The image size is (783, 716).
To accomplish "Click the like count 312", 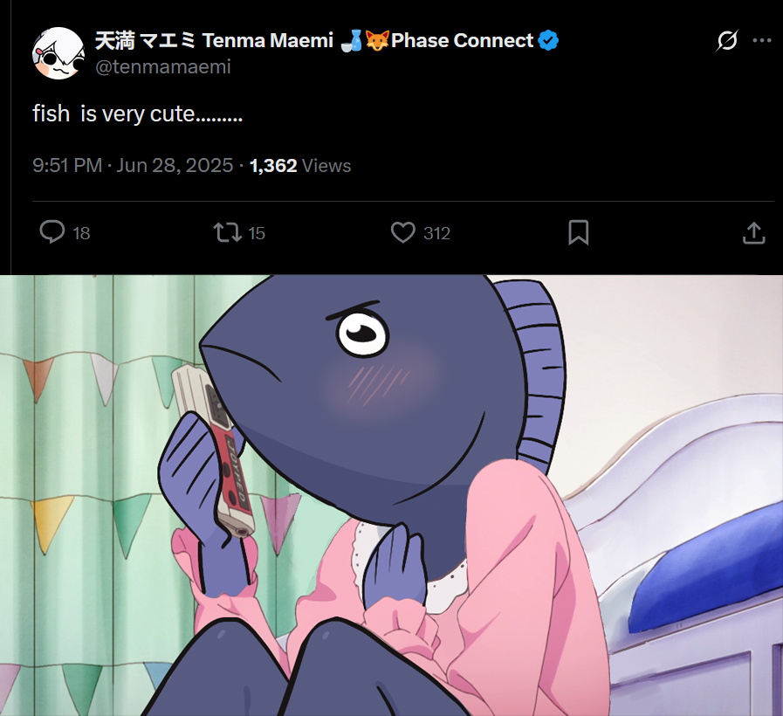I will click(437, 233).
